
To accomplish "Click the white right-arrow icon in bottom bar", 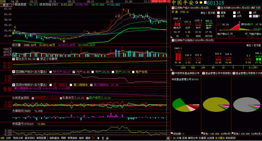I will point(168,138).
